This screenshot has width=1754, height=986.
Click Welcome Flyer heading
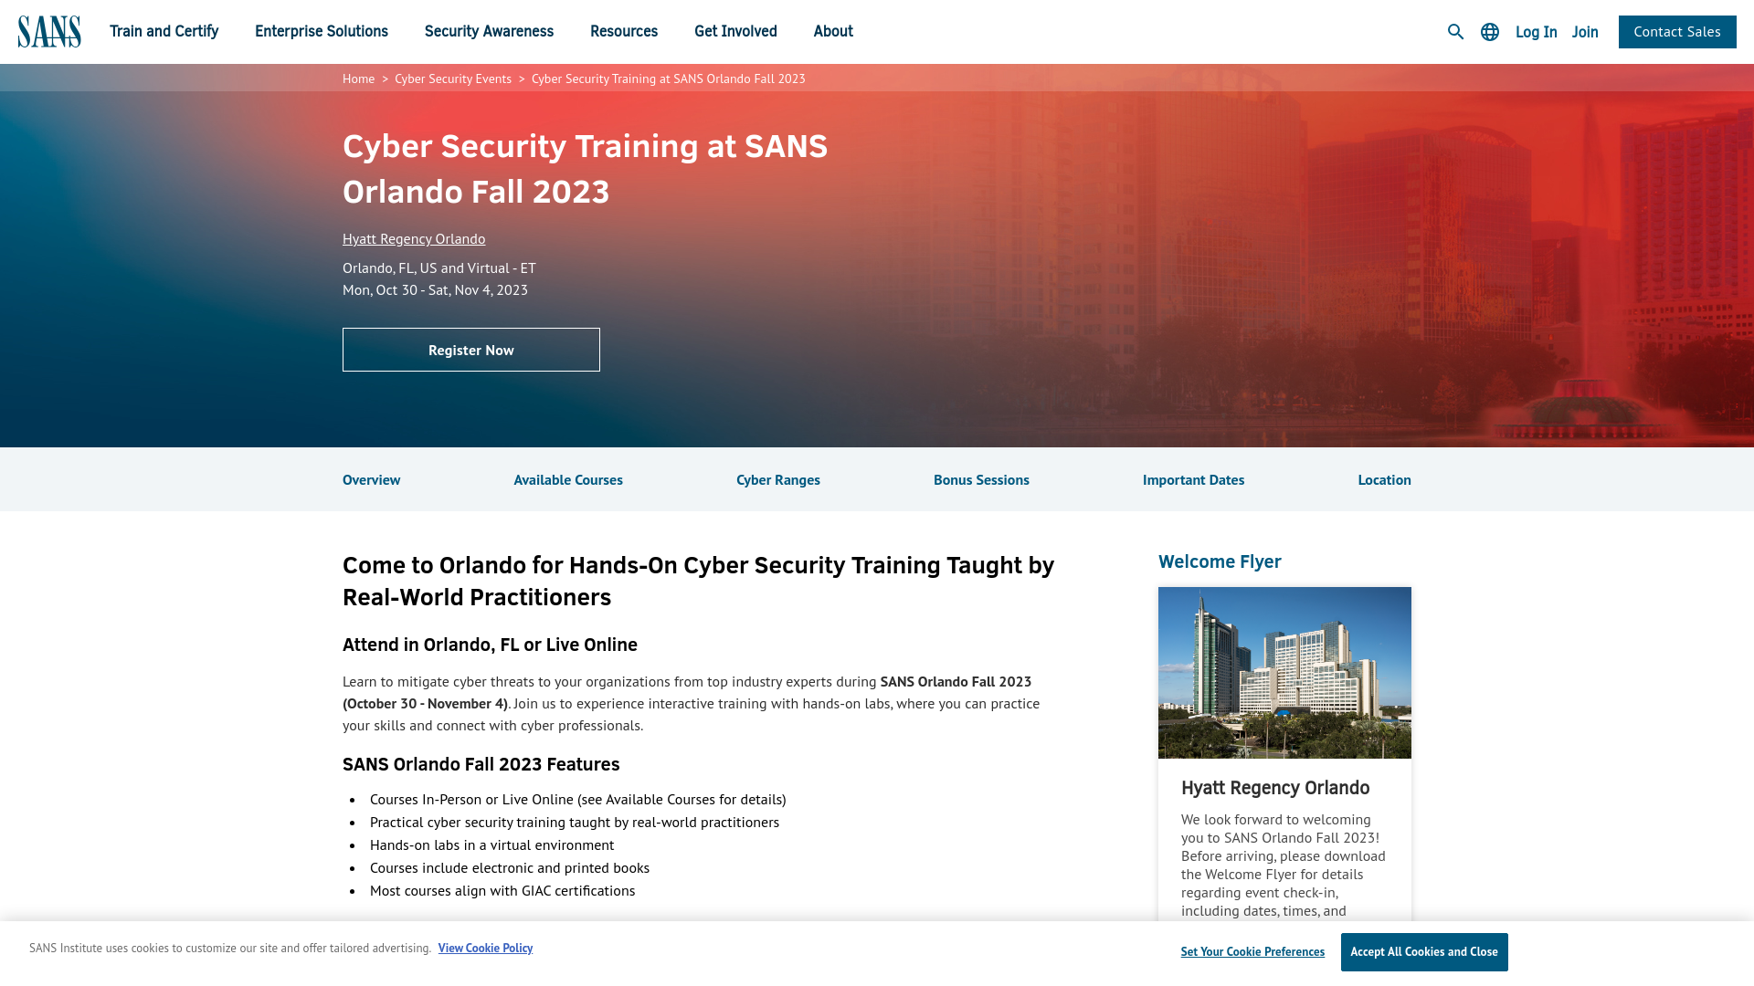coord(1220,561)
